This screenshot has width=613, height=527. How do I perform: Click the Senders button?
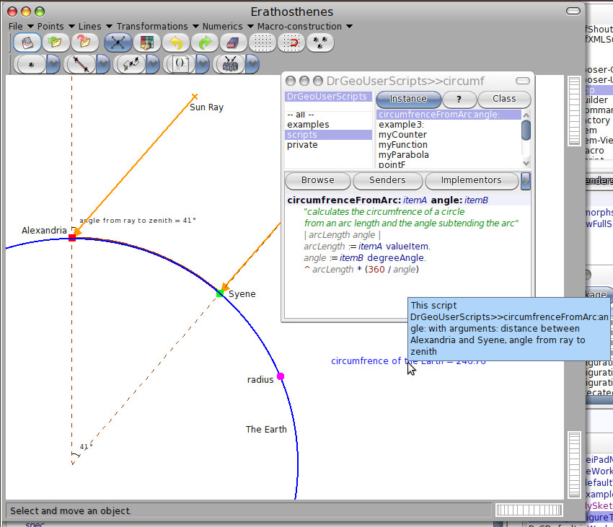[387, 180]
